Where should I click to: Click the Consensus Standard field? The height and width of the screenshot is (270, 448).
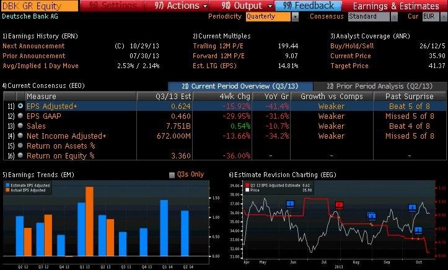369,17
